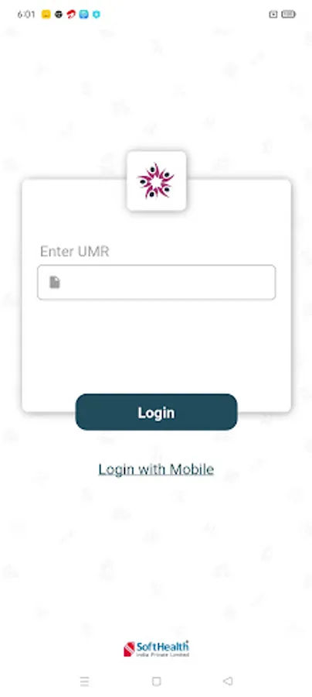Open recent apps via navigation menu icon
Screen dimensions: 312x697
pos(84,681)
